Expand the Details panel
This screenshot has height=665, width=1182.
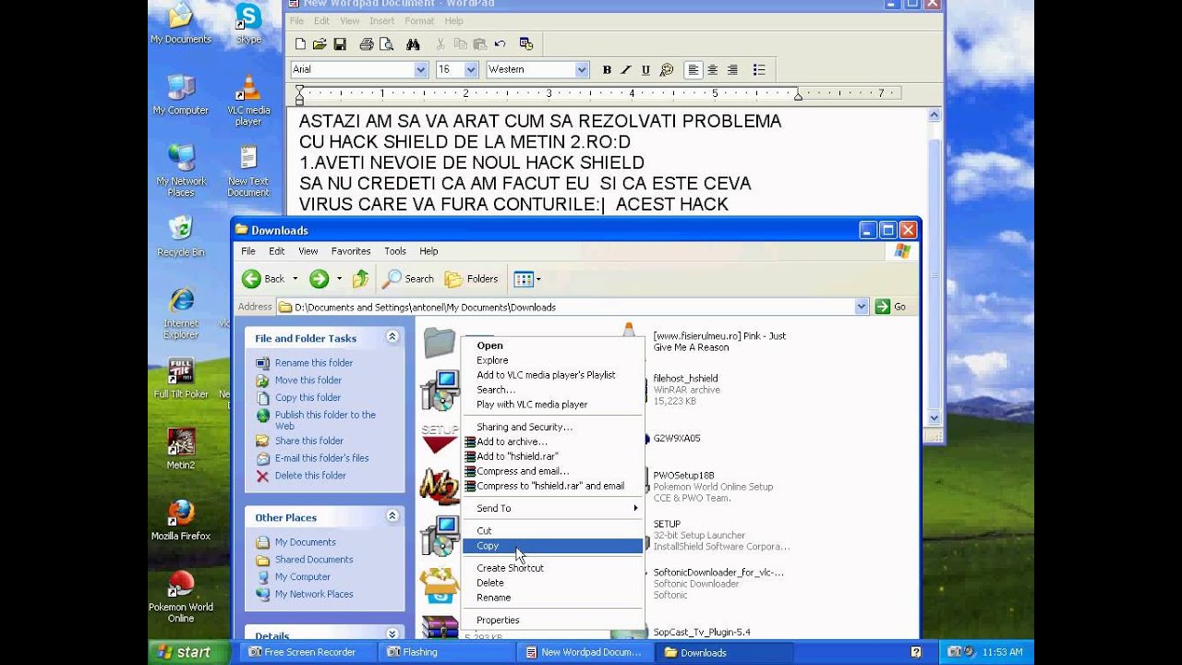point(392,635)
